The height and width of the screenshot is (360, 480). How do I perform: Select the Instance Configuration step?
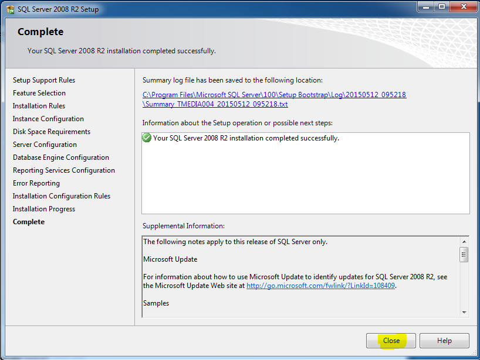pyautogui.click(x=48, y=118)
